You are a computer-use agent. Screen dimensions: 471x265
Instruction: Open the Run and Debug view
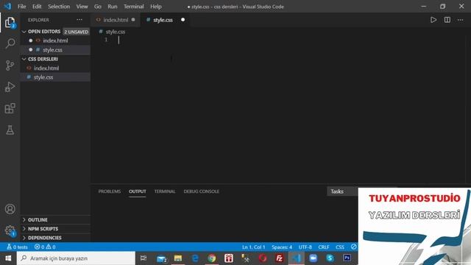(10, 87)
